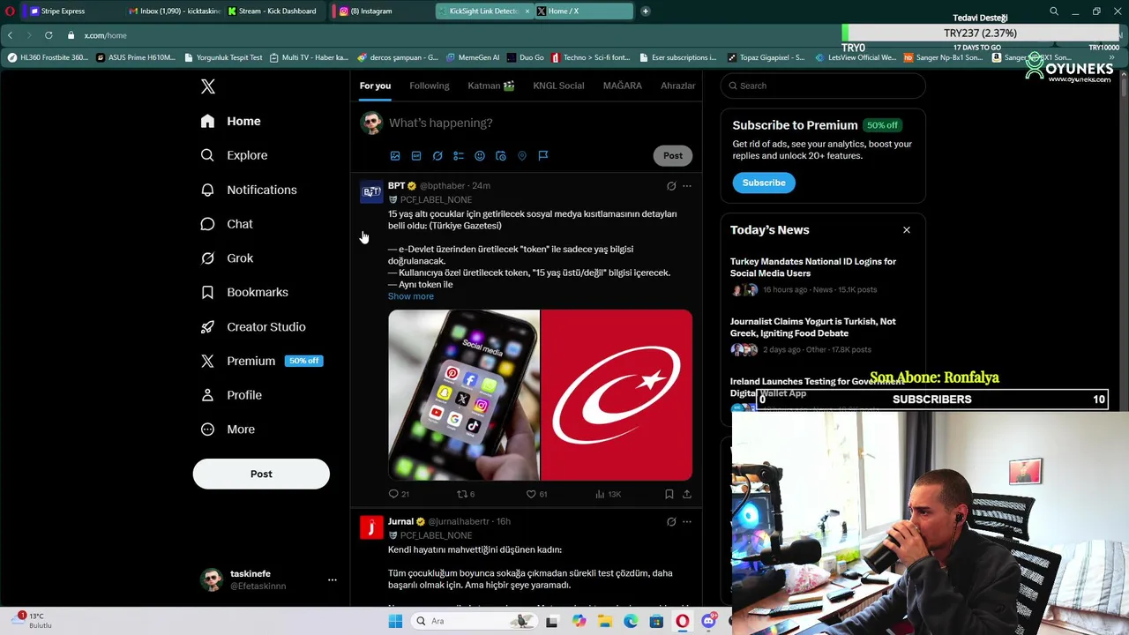1129x635 pixels.
Task: Open the more options on BPT post
Action: 687,186
